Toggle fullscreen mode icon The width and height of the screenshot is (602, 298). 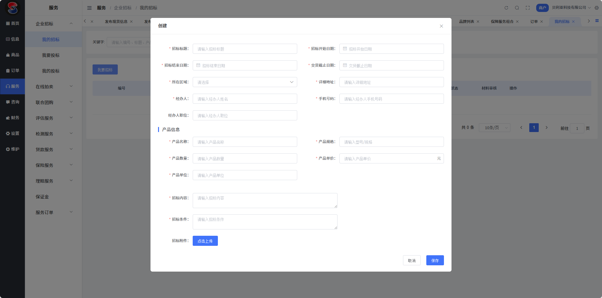coord(528,8)
